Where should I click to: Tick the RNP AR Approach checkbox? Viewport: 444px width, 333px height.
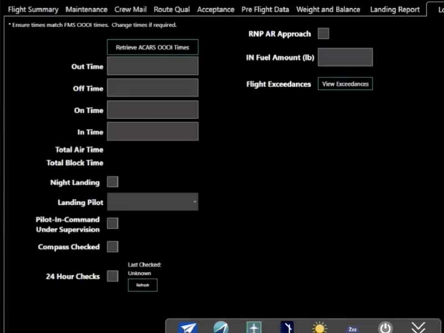pos(324,34)
